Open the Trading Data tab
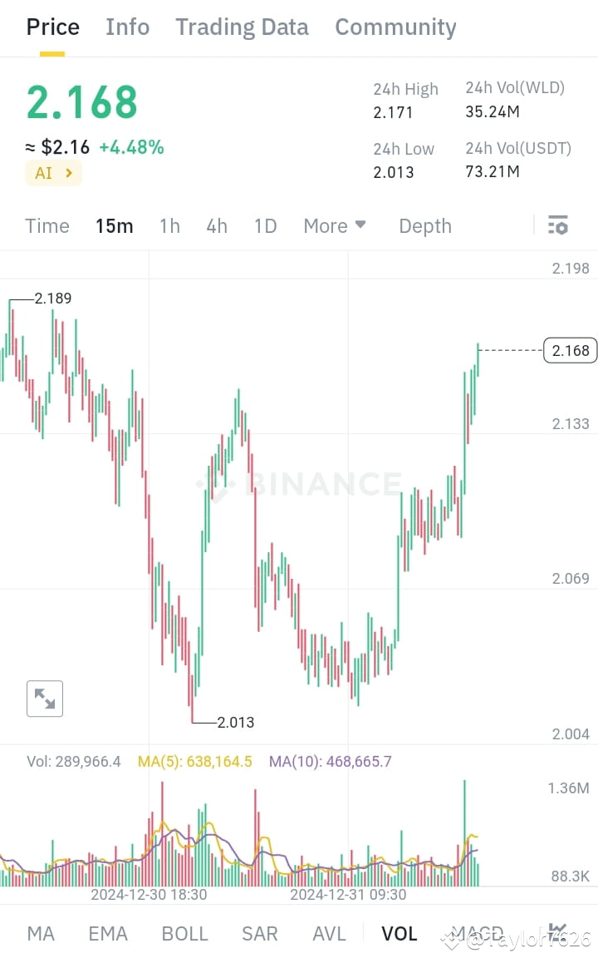 coord(242,27)
